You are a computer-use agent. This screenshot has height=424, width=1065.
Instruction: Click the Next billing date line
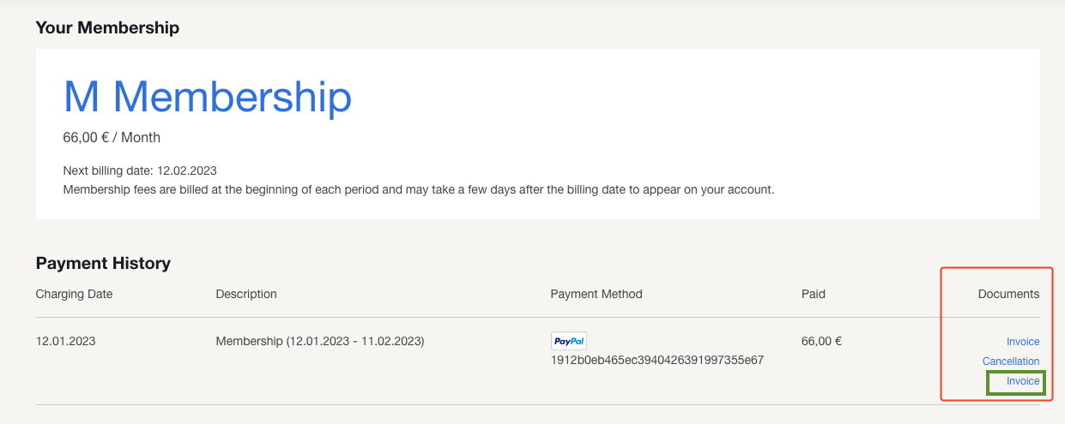pos(140,170)
